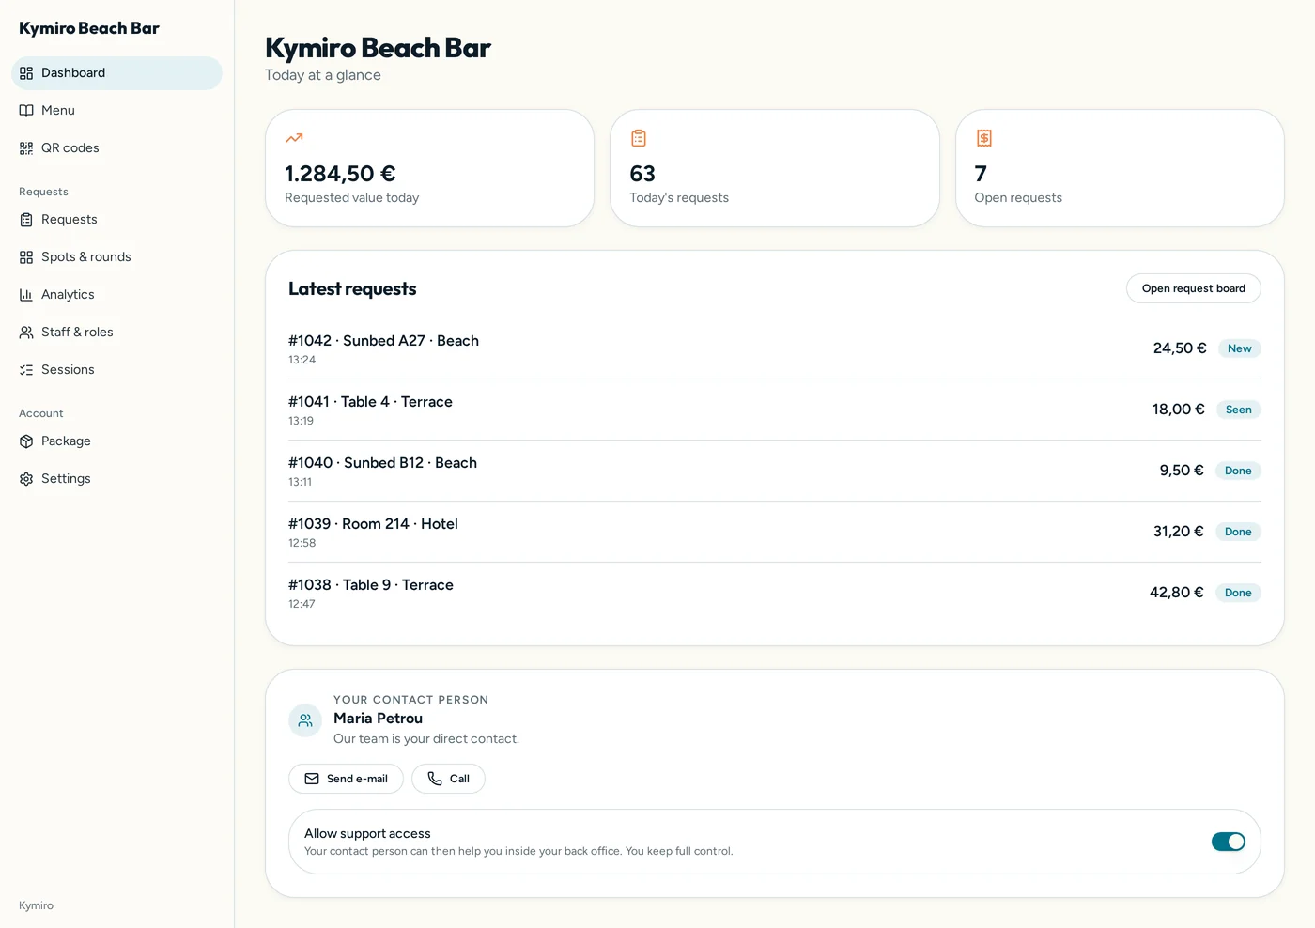Click Done badge for request #1038
Screen dimensions: 1315x928
pos(1238,593)
